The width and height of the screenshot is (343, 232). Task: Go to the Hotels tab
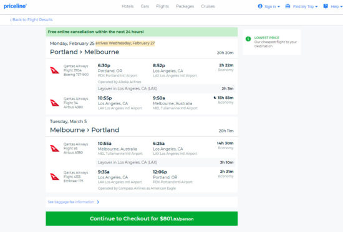127,6
